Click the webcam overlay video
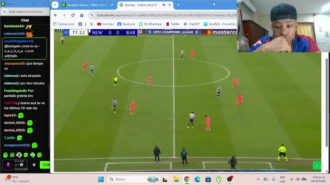This screenshot has height=185, width=330. pyautogui.click(x=283, y=26)
